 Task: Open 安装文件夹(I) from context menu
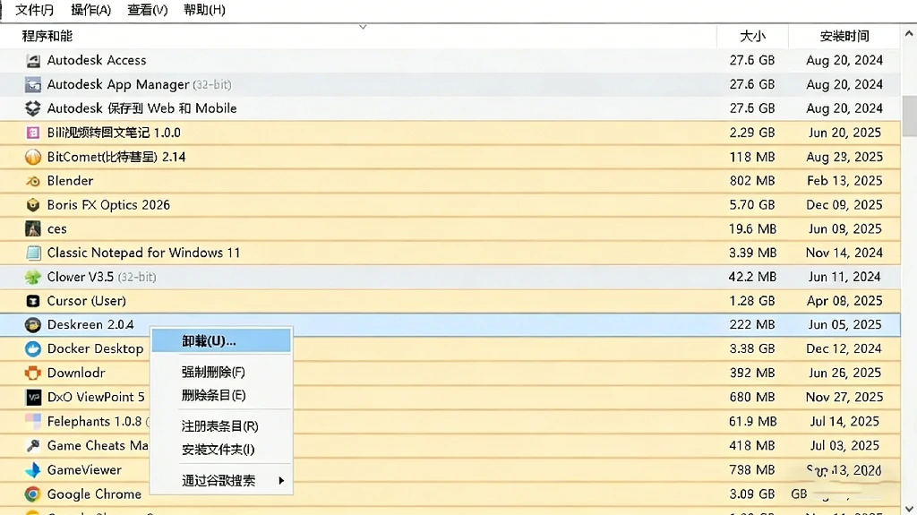coord(221,450)
